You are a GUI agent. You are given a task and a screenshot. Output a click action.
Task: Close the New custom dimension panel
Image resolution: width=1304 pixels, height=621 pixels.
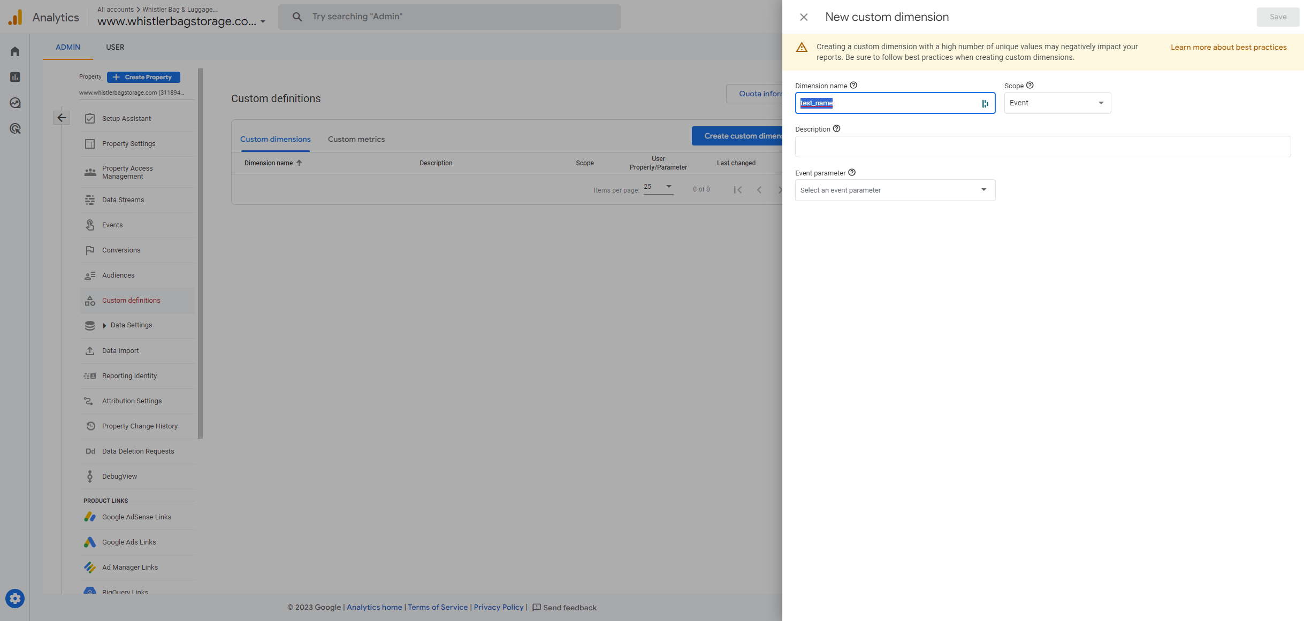click(x=804, y=17)
